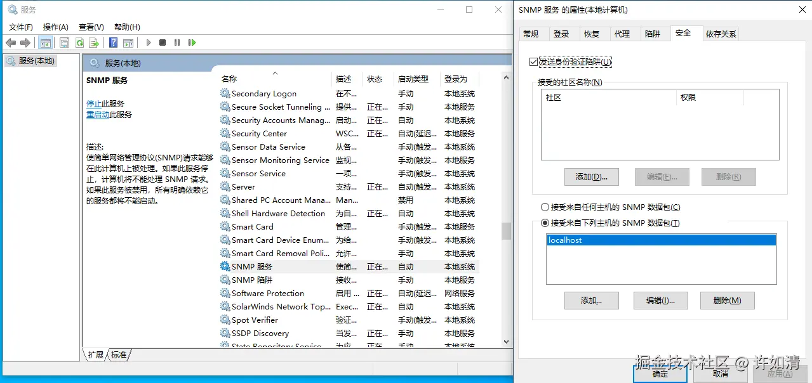Select the SolarWinds Network Top... service row
This screenshot has width=812, height=383.
(349, 306)
